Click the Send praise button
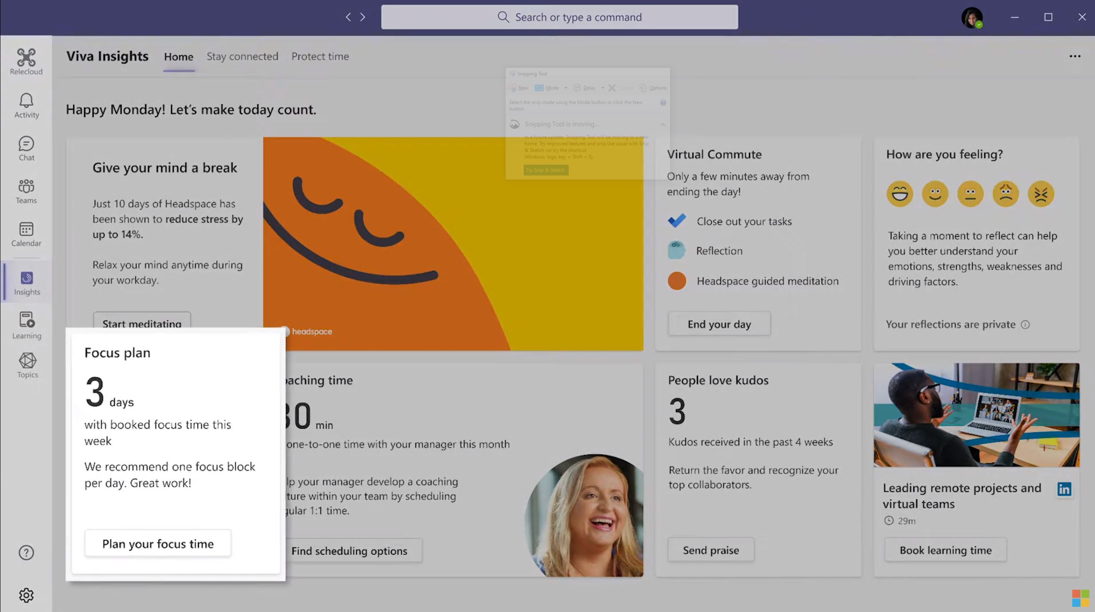 (711, 550)
